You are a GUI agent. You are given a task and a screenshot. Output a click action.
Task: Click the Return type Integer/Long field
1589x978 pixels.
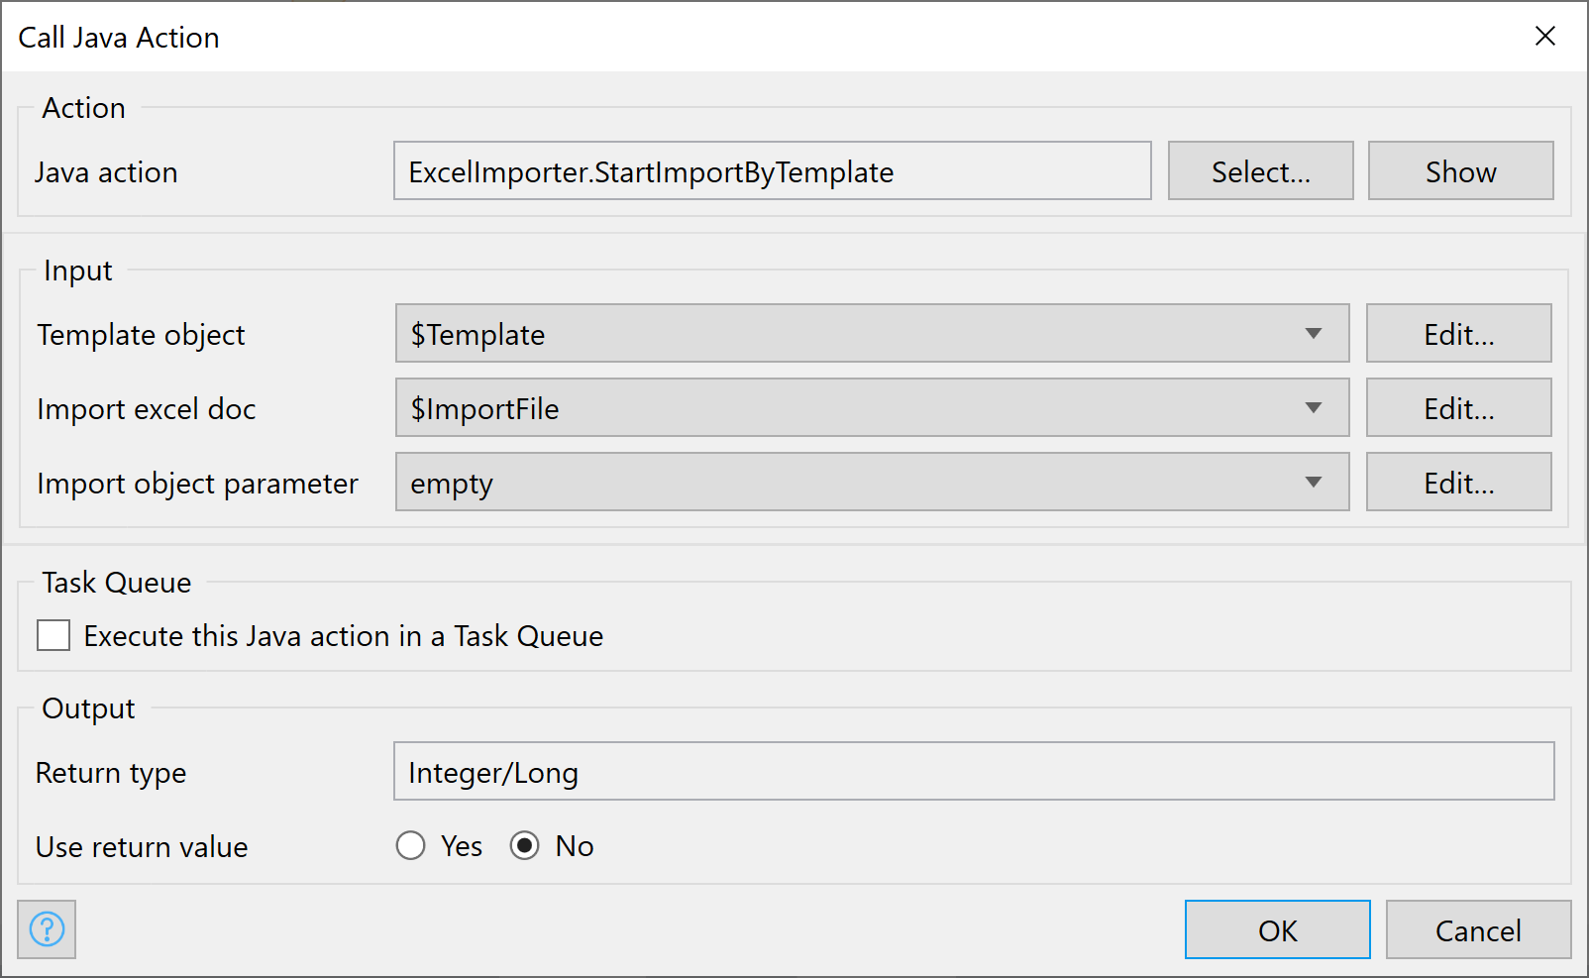974,771
